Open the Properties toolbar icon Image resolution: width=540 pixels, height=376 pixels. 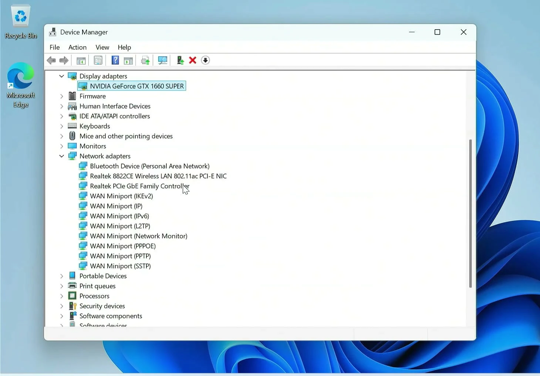(98, 60)
